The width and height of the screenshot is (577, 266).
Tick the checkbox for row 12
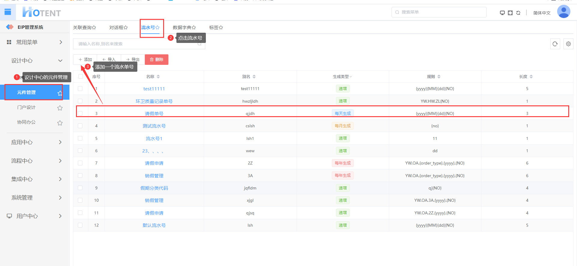coord(80,225)
